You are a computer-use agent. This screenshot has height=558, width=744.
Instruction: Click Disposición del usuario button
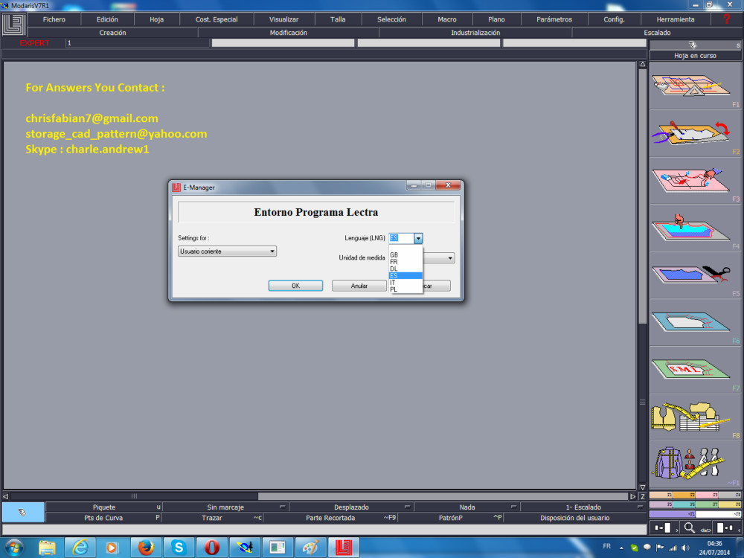click(574, 518)
